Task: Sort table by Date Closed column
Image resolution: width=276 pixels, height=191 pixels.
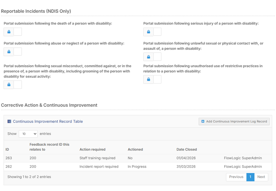Action: (x=186, y=149)
